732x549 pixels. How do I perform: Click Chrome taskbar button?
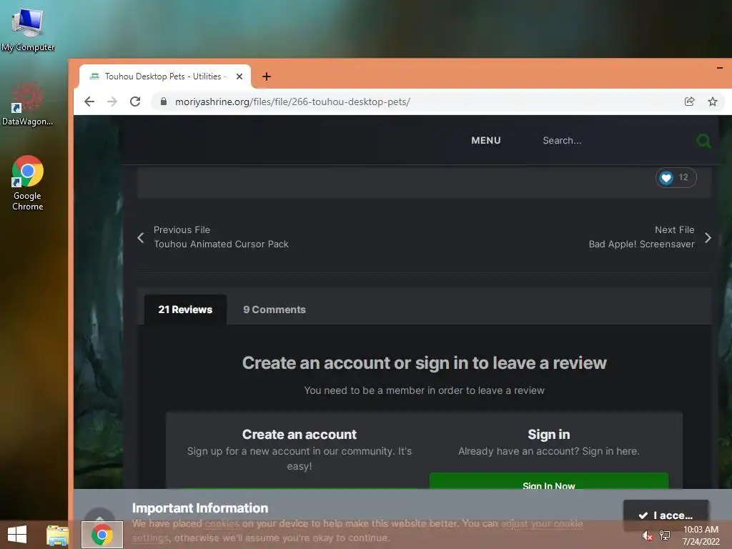(102, 535)
